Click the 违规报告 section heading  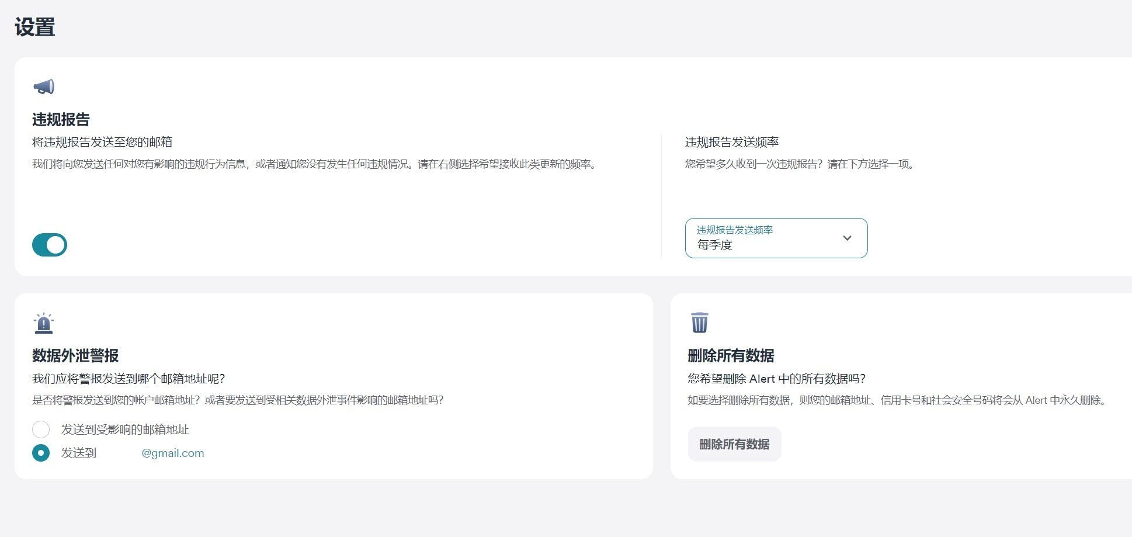tap(61, 119)
